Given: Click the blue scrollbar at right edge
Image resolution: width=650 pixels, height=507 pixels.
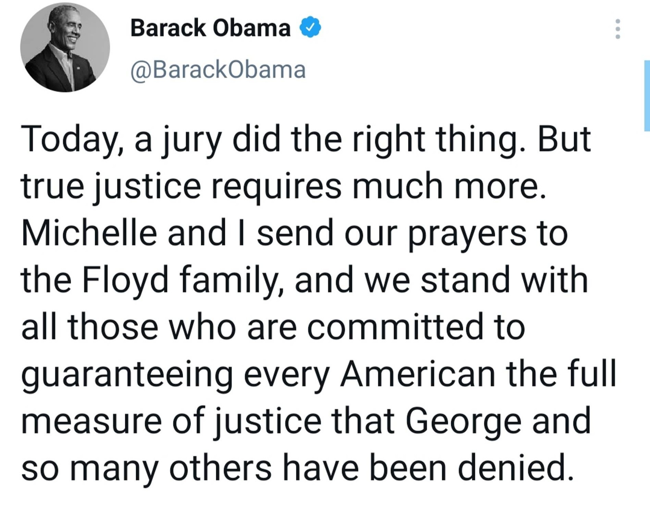Looking at the screenshot, I should [x=647, y=96].
